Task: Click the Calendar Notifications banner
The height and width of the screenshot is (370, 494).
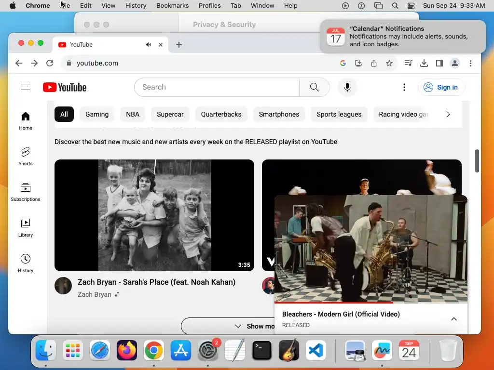Action: coord(403,37)
